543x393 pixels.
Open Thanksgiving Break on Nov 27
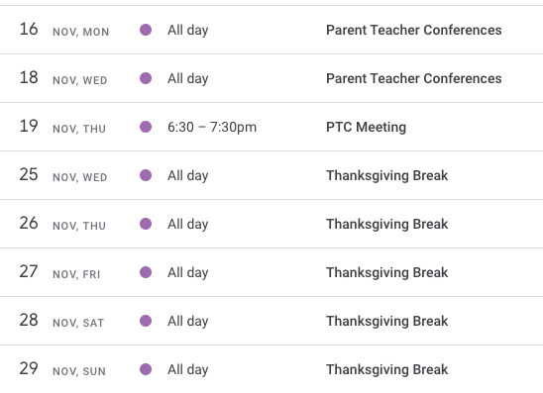pos(387,272)
